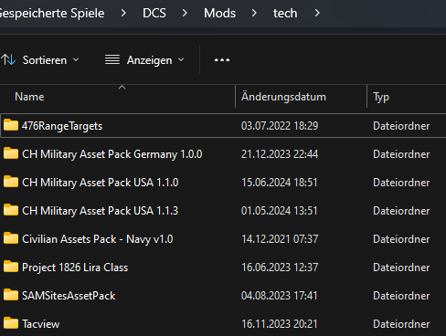The height and width of the screenshot is (336, 446).
Task: Select the tech breadcrumb segment
Action: tap(285, 13)
